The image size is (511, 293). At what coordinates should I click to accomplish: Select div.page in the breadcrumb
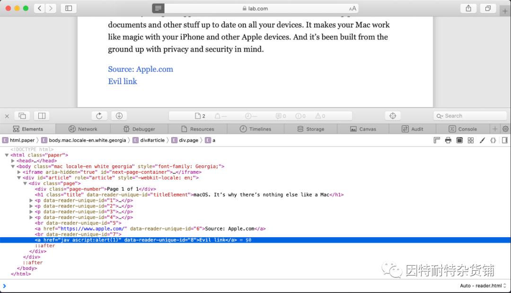point(185,140)
